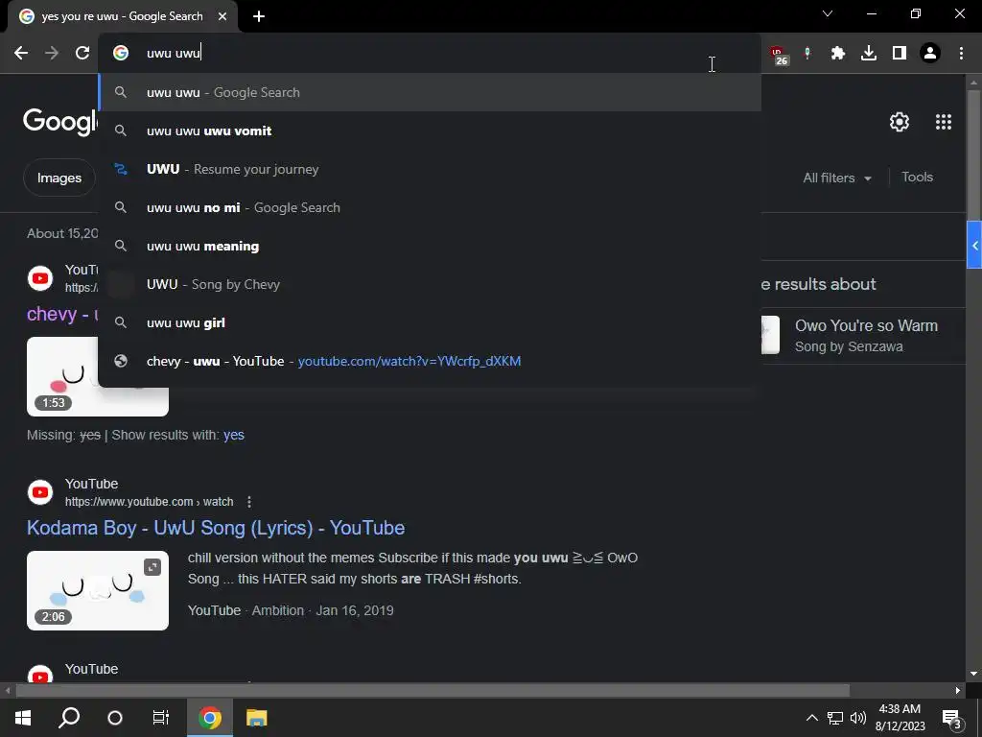
Task: Select 'UWU - Song by Chevy' suggestion
Action: click(x=430, y=284)
